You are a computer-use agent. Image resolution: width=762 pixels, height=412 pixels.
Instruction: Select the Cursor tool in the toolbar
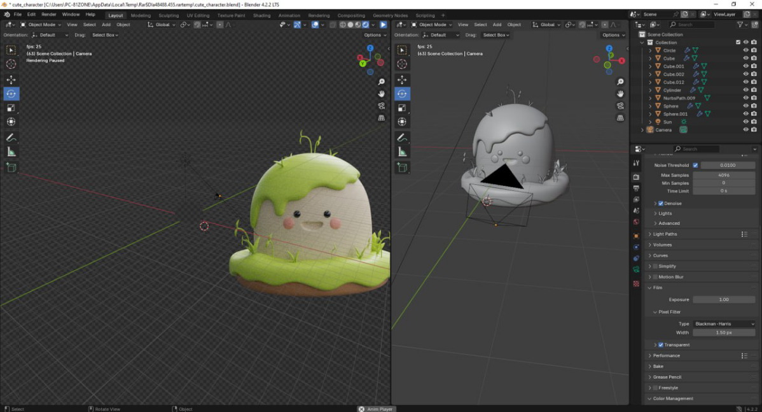click(10, 64)
